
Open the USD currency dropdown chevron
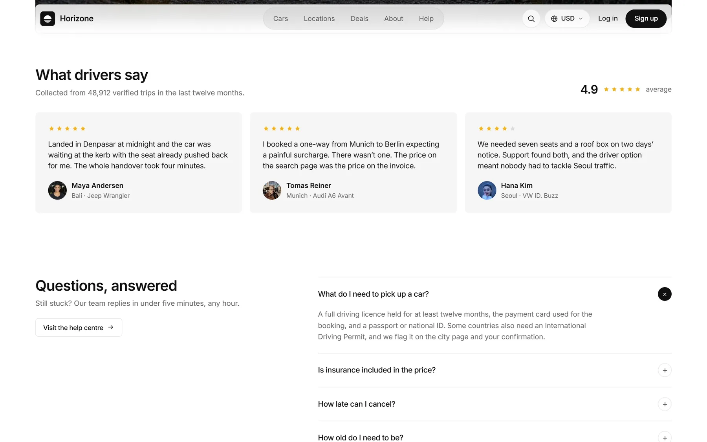point(581,18)
